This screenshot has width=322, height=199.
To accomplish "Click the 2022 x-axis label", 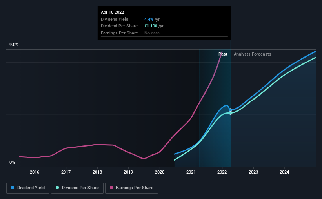I will [x=222, y=172].
